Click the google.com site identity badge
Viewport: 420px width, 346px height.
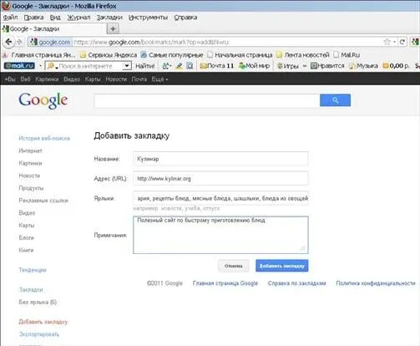point(50,42)
